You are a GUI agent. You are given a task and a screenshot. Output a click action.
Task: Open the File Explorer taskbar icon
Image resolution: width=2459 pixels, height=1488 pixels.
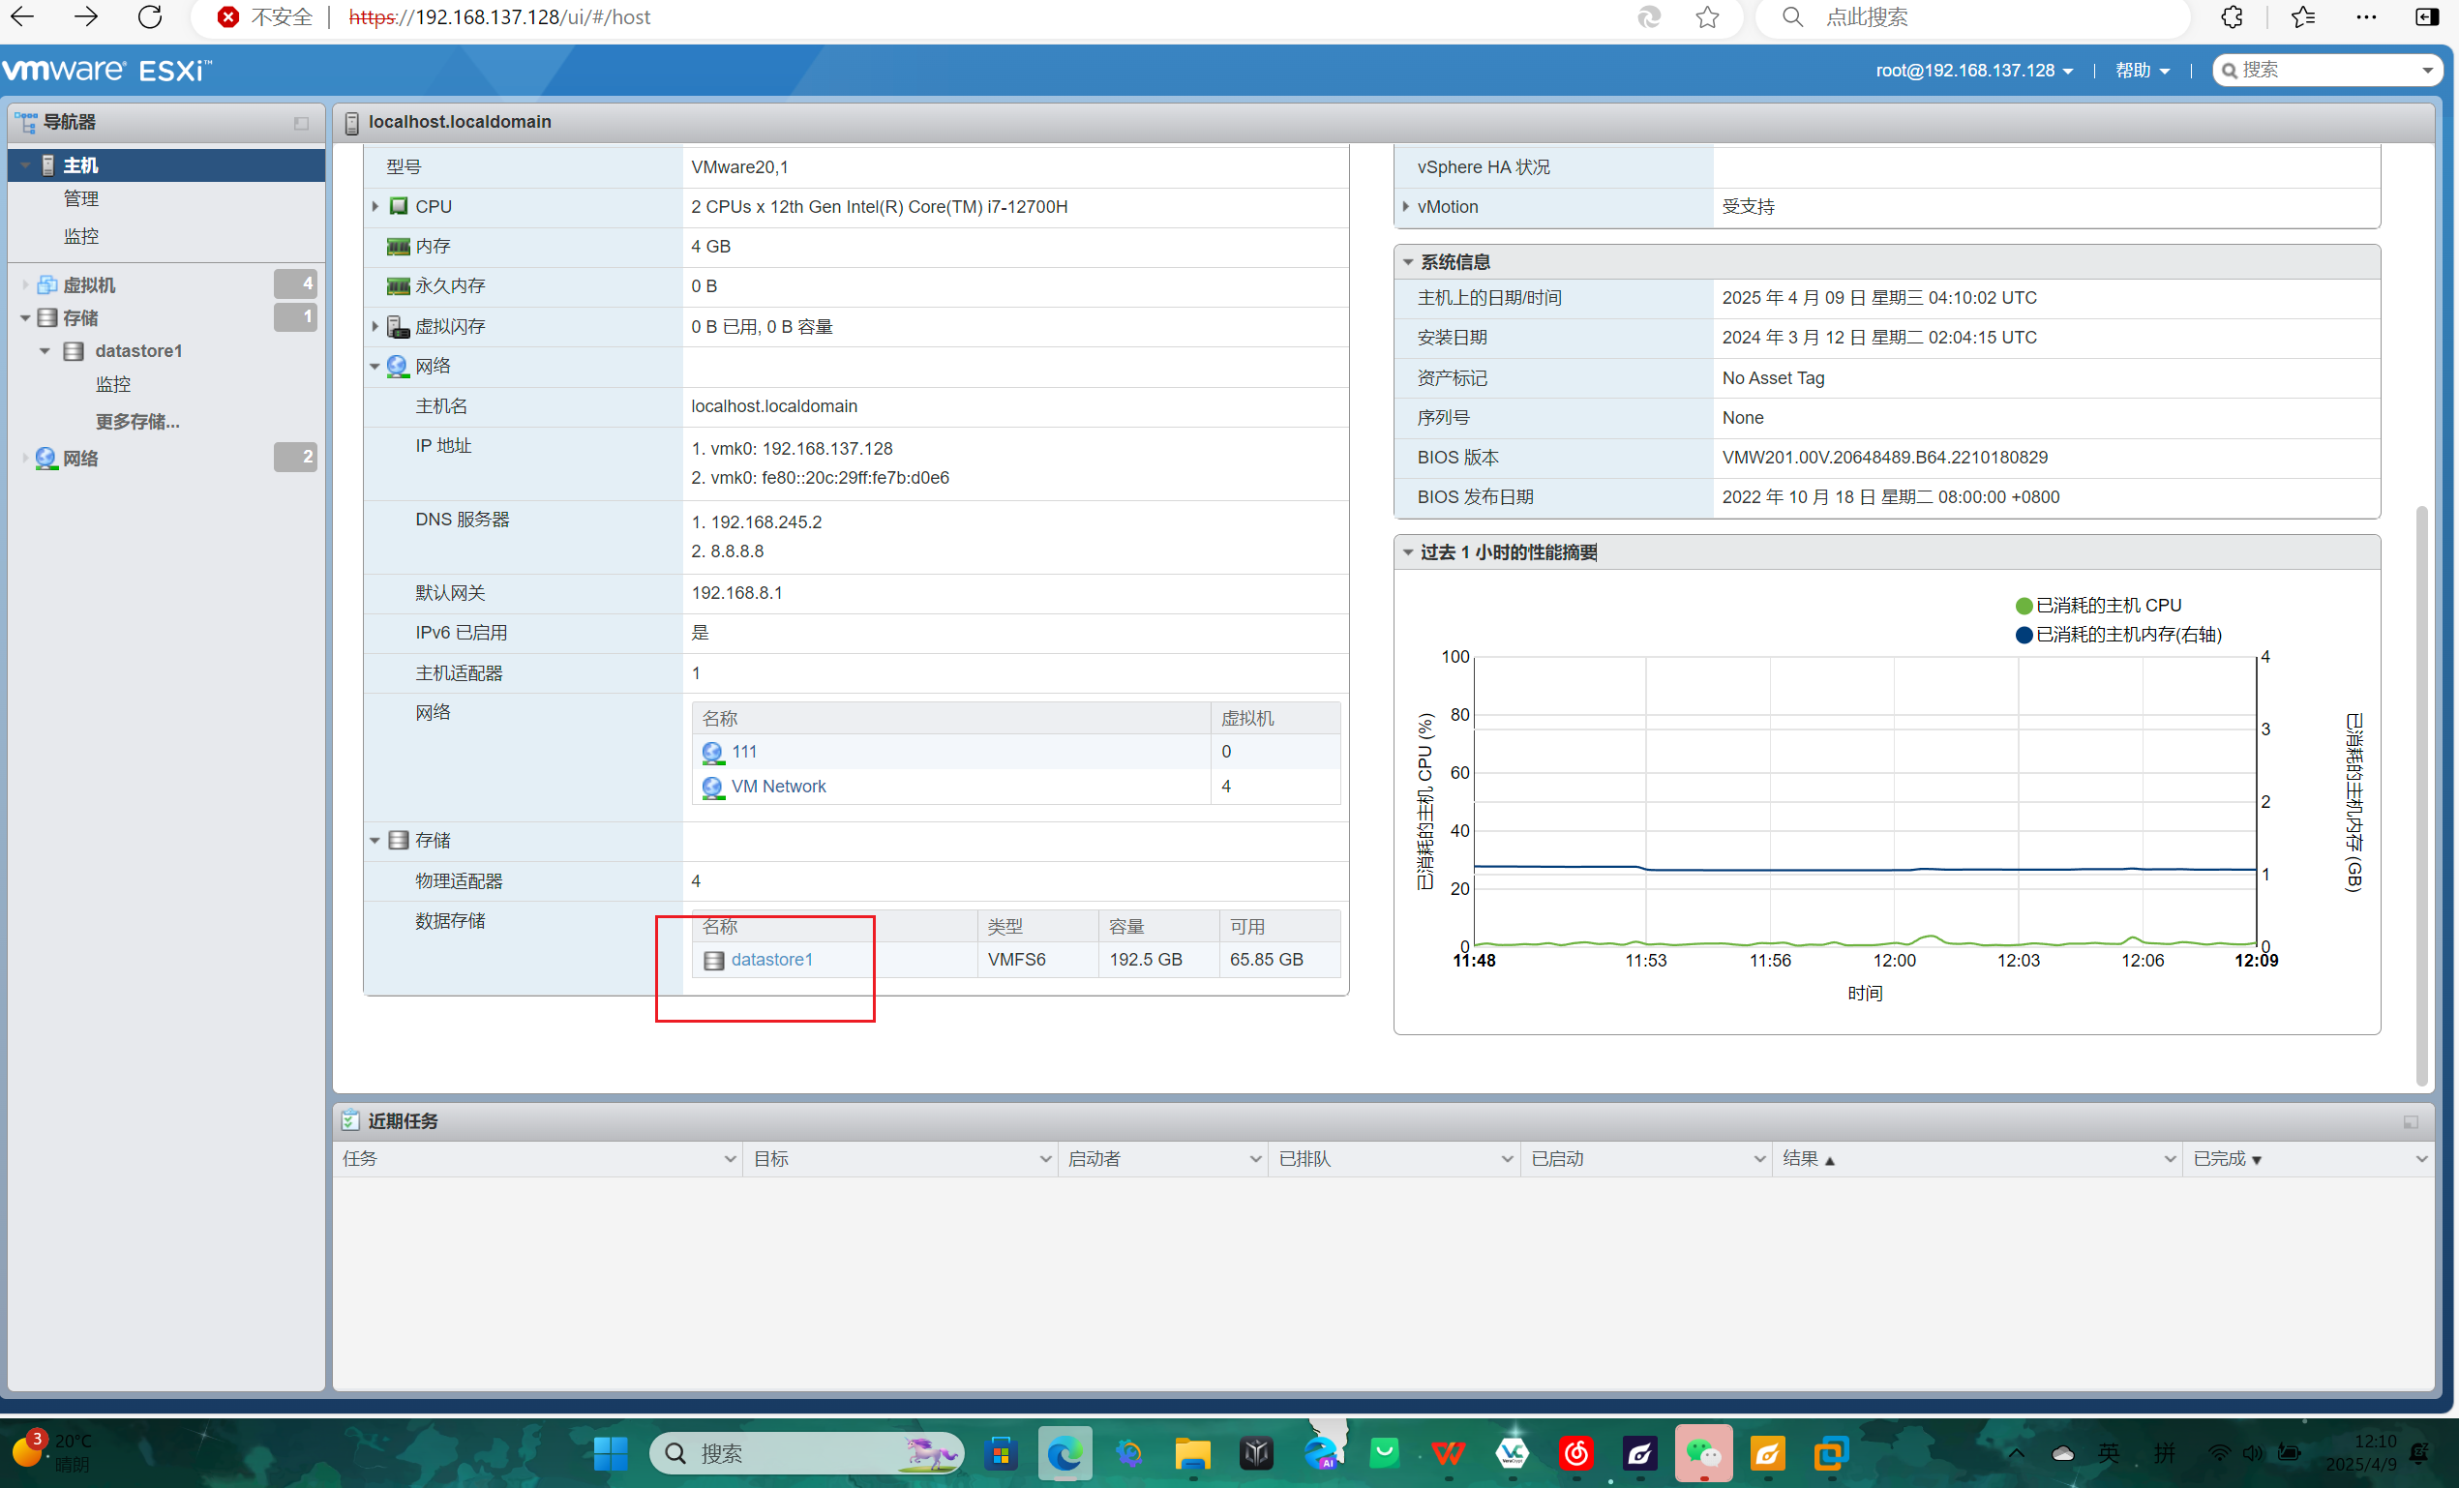[1192, 1453]
